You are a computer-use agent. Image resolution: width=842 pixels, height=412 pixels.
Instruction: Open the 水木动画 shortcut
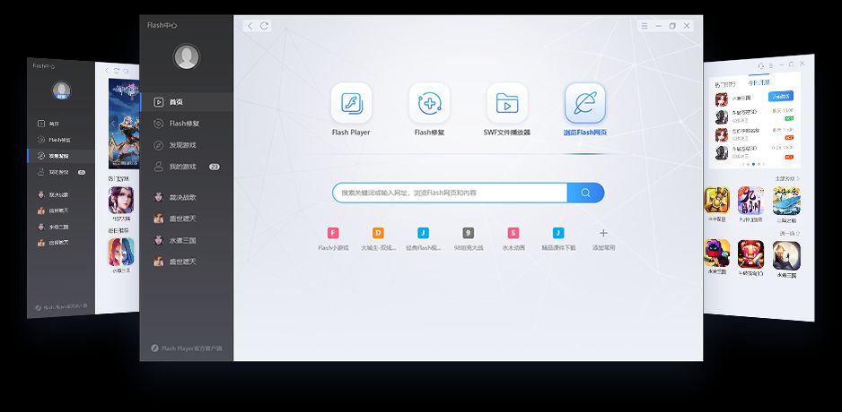click(x=513, y=239)
